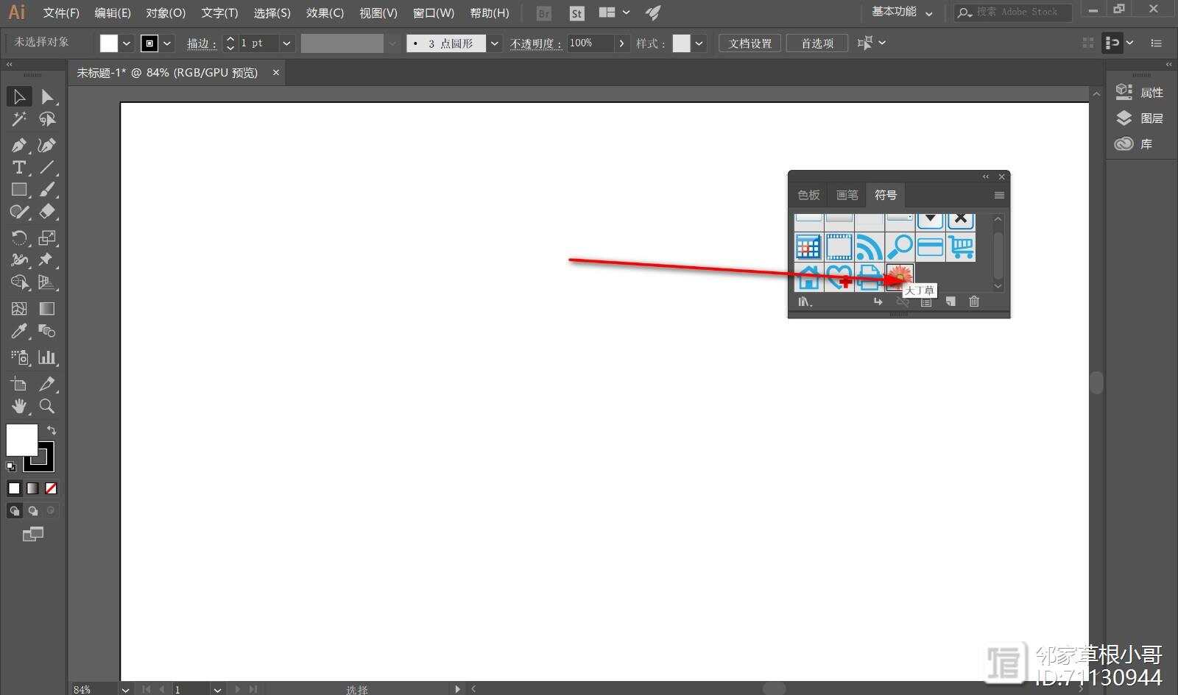The height and width of the screenshot is (695, 1178).
Task: Select the Puppet Warp pin tool
Action: [47, 260]
